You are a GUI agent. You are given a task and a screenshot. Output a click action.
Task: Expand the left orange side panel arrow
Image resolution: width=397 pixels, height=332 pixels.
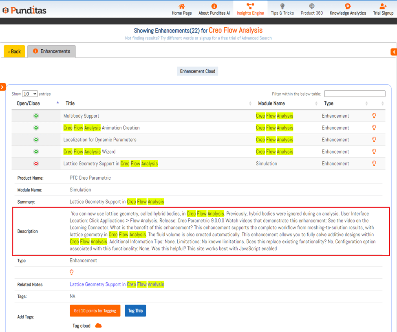point(3,87)
